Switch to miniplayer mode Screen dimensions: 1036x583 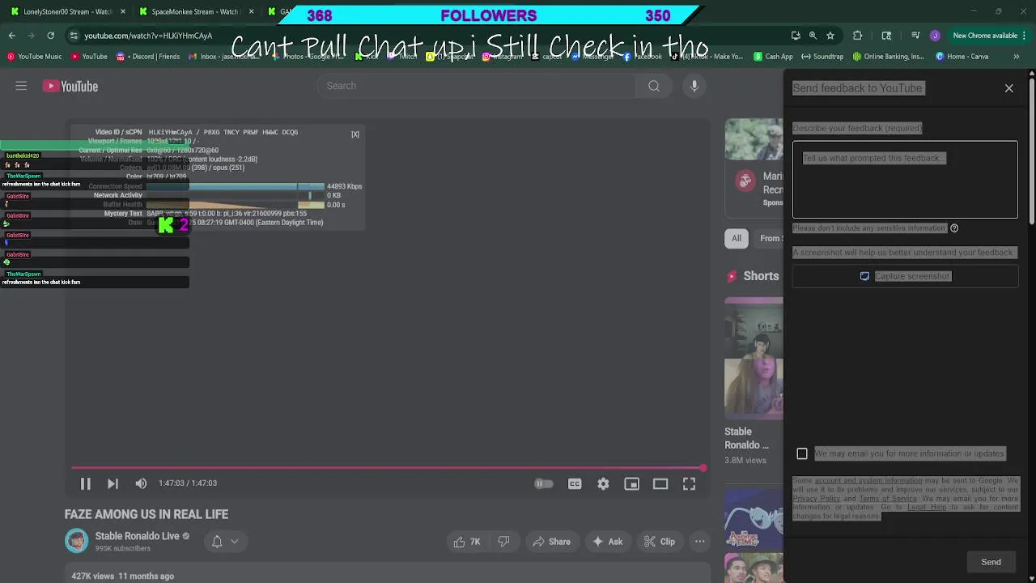(632, 483)
